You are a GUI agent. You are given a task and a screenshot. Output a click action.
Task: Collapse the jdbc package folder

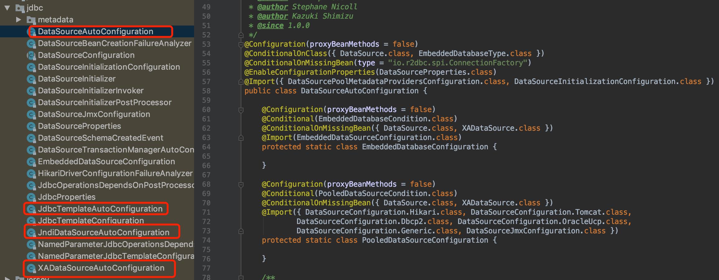click(7, 8)
